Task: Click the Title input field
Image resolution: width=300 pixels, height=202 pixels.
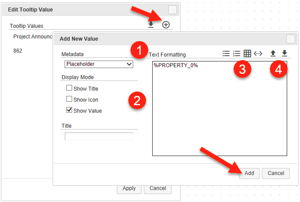Action: [x=99, y=137]
